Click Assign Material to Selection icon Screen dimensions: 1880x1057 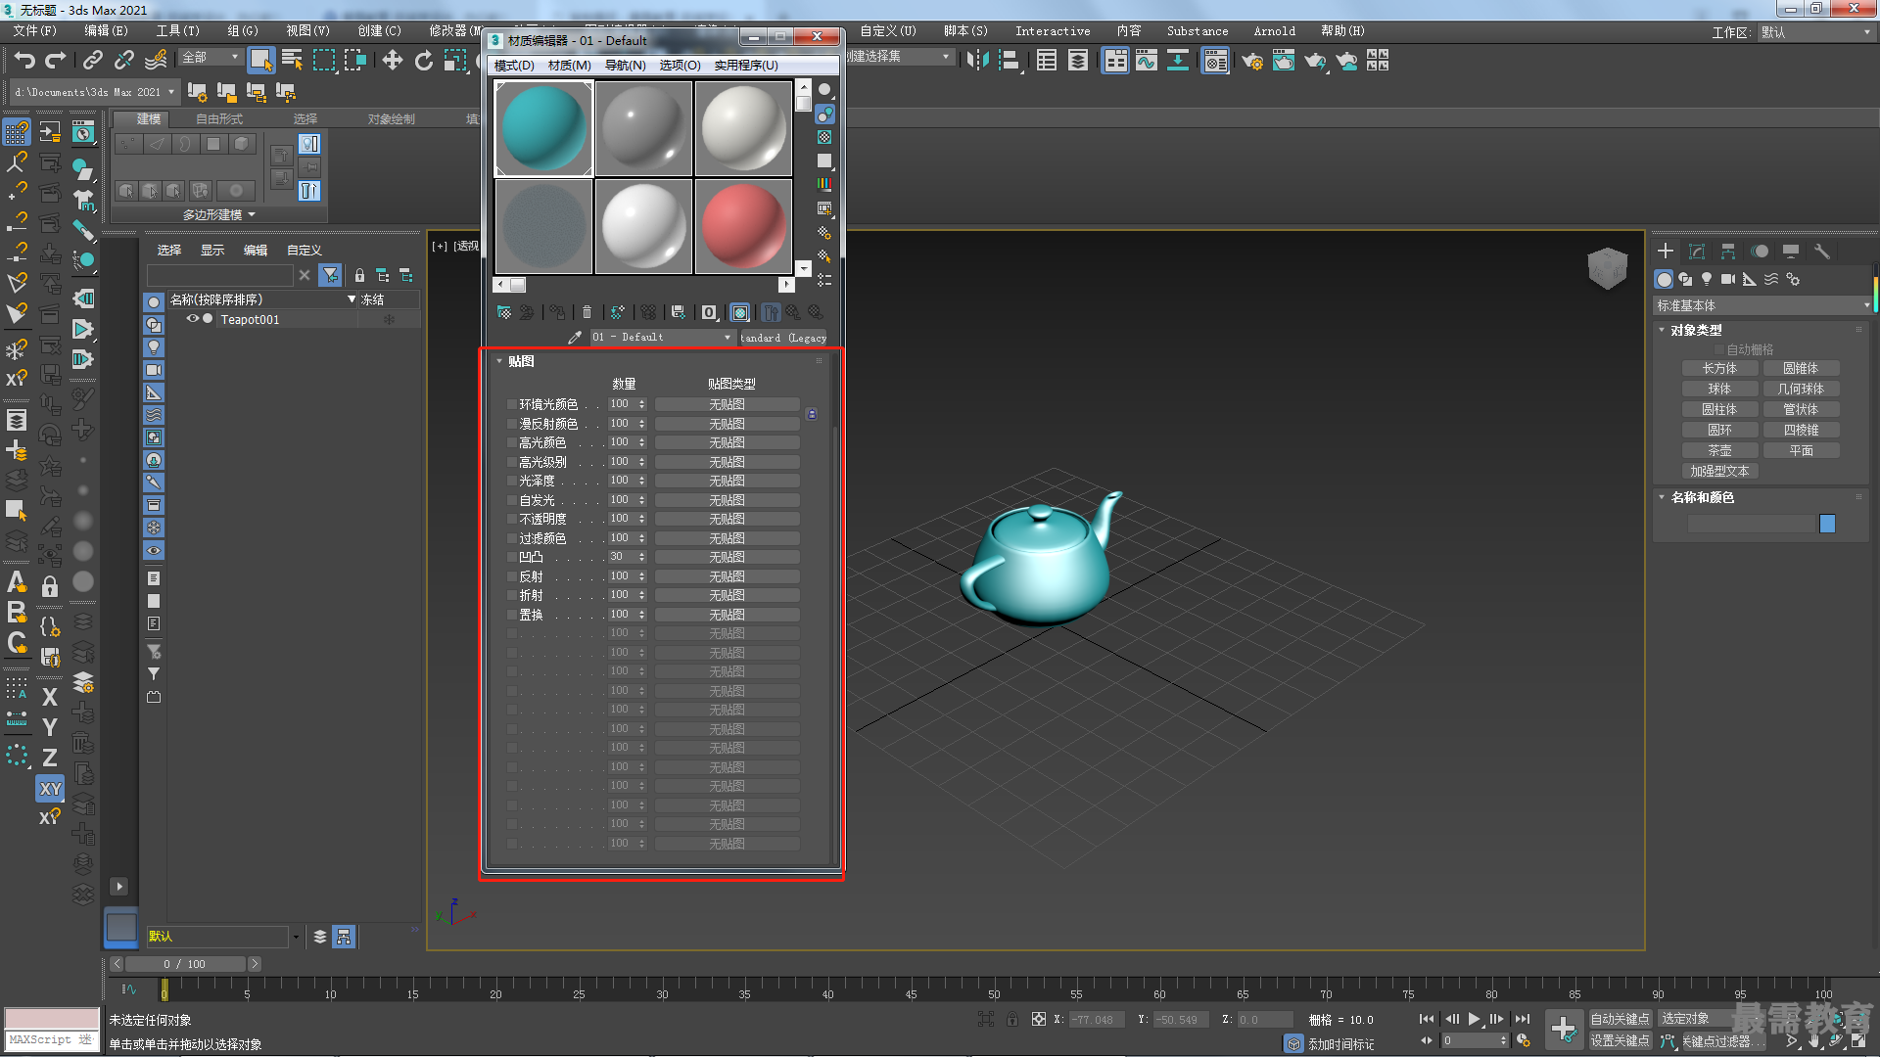557,312
